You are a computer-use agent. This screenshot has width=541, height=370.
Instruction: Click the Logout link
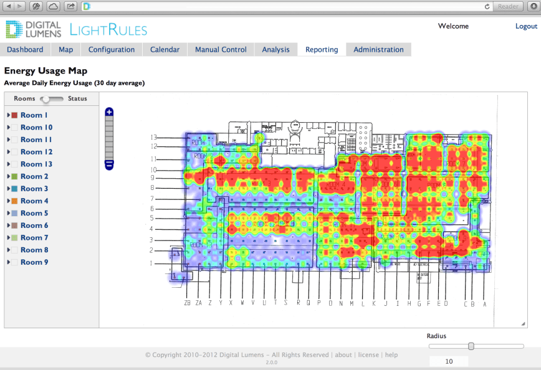click(526, 26)
